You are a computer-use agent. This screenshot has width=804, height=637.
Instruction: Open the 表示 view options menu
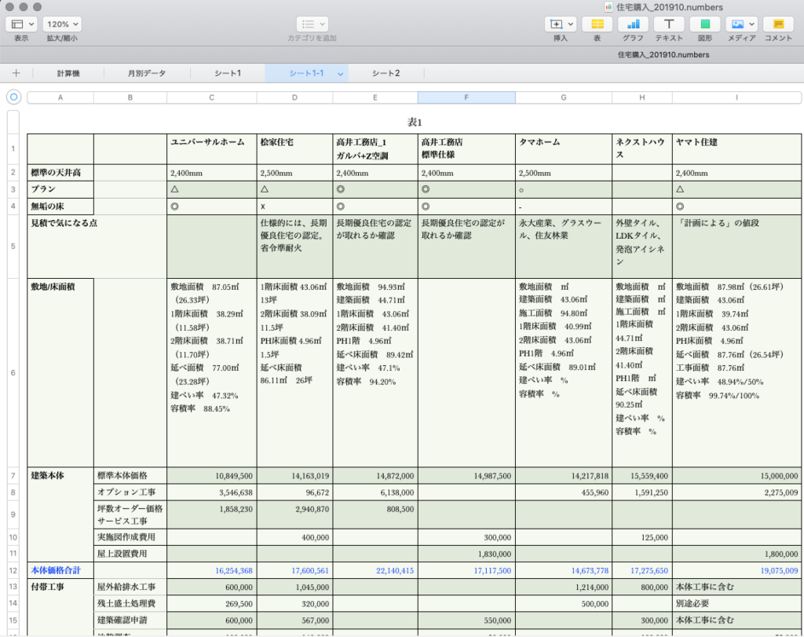pos(21,24)
